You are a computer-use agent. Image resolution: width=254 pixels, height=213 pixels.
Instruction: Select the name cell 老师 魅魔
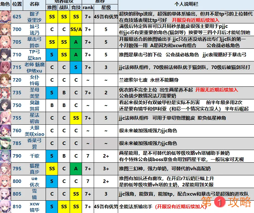(x=35, y=67)
